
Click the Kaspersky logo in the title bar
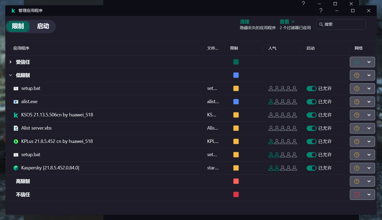(13, 11)
